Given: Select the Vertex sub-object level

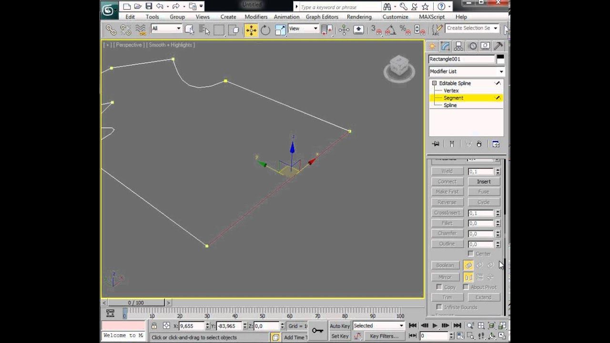Looking at the screenshot, I should point(451,91).
